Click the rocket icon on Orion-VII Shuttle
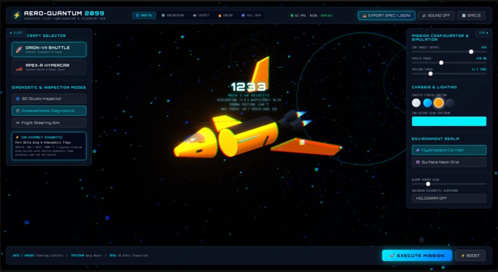498x272 pixels. [x=19, y=49]
